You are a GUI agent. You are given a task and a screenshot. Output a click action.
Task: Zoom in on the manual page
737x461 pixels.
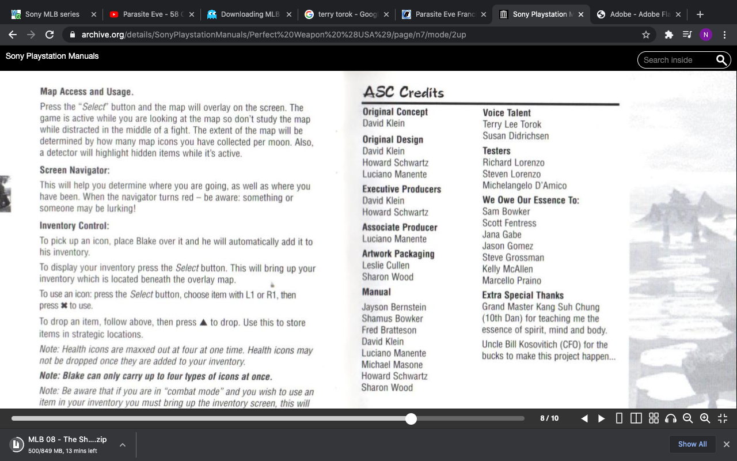705,418
